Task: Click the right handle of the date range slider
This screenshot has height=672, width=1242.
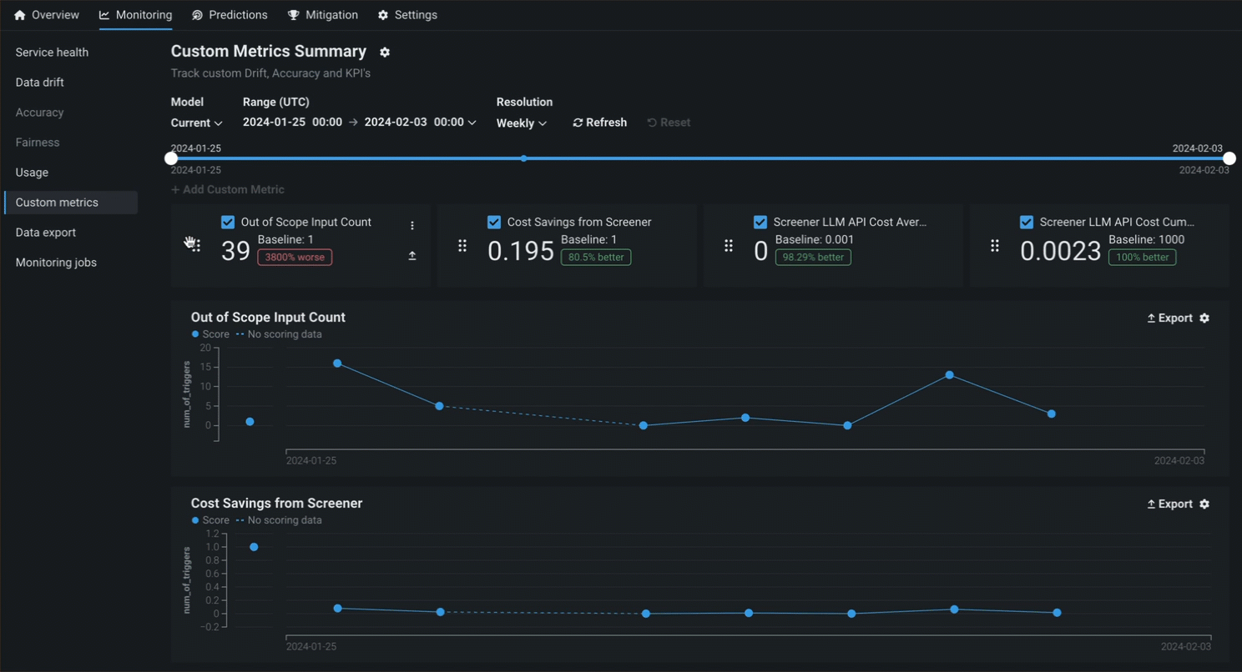Action: point(1229,158)
